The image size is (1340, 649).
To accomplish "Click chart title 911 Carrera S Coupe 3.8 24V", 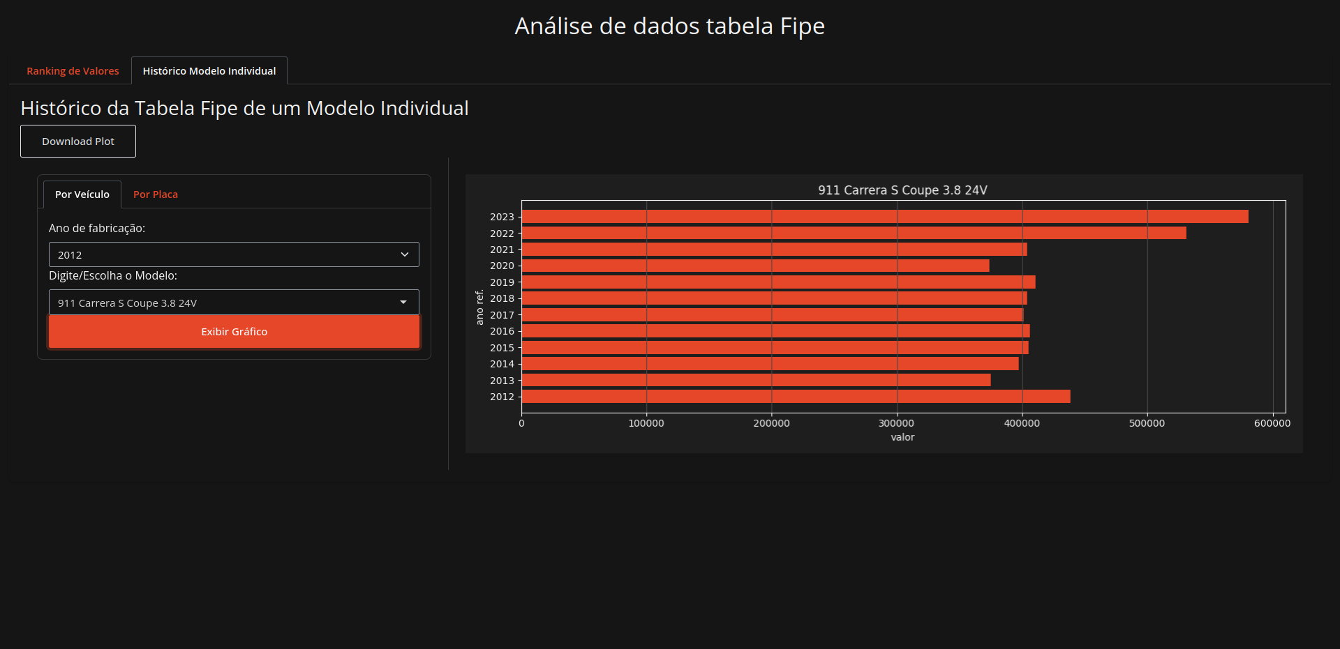I will pyautogui.click(x=902, y=190).
